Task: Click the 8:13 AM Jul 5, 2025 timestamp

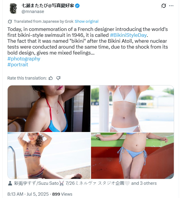Action: (28, 194)
